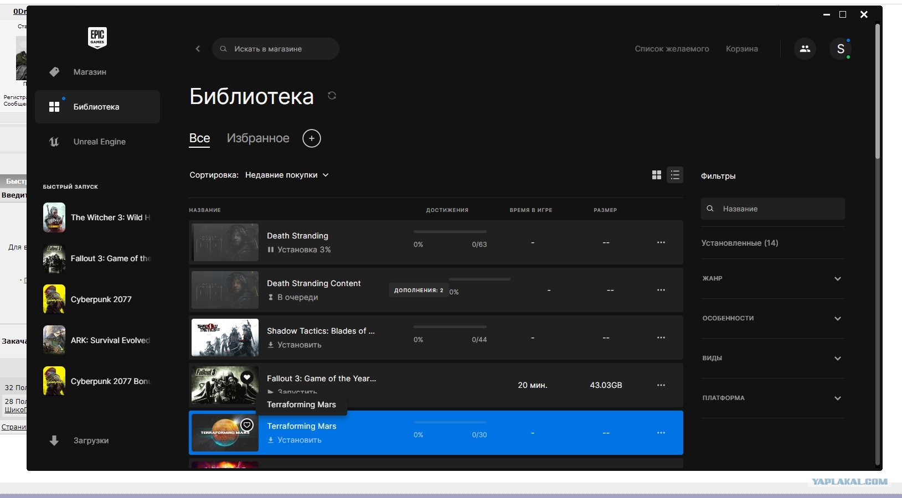Switch to grid view
Viewport: 902px width, 498px height.
(x=657, y=175)
